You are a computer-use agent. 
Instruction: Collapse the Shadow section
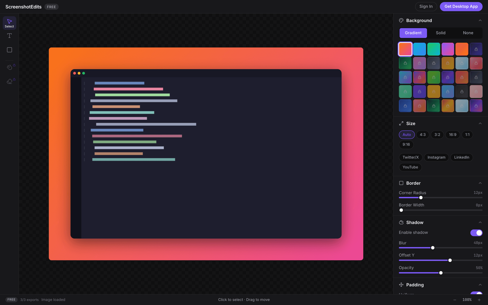(x=480, y=222)
